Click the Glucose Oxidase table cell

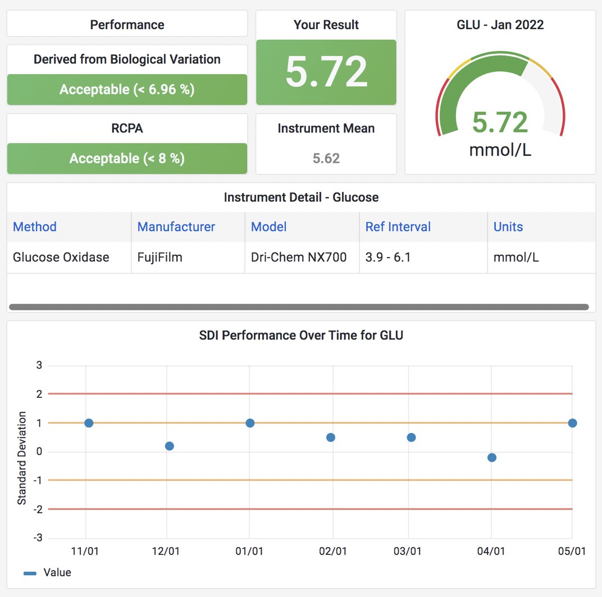[x=61, y=258]
